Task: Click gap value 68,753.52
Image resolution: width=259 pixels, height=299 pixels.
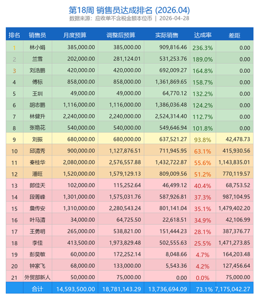Action: pos(237,185)
